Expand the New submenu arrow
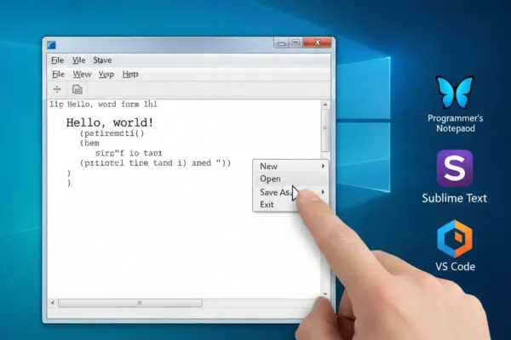This screenshot has width=511, height=340. [323, 166]
